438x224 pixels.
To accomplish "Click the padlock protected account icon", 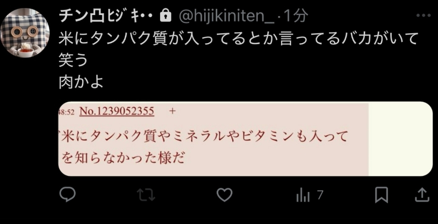I will pos(166,17).
